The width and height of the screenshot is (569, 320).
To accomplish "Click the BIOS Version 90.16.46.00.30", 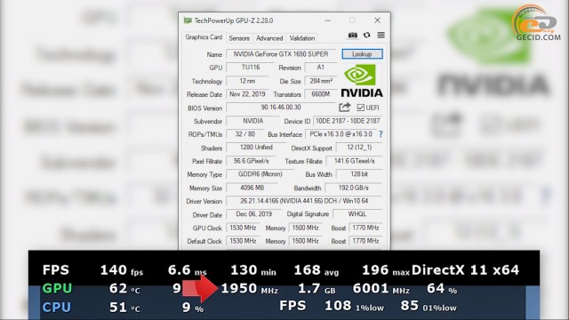I will pos(281,108).
